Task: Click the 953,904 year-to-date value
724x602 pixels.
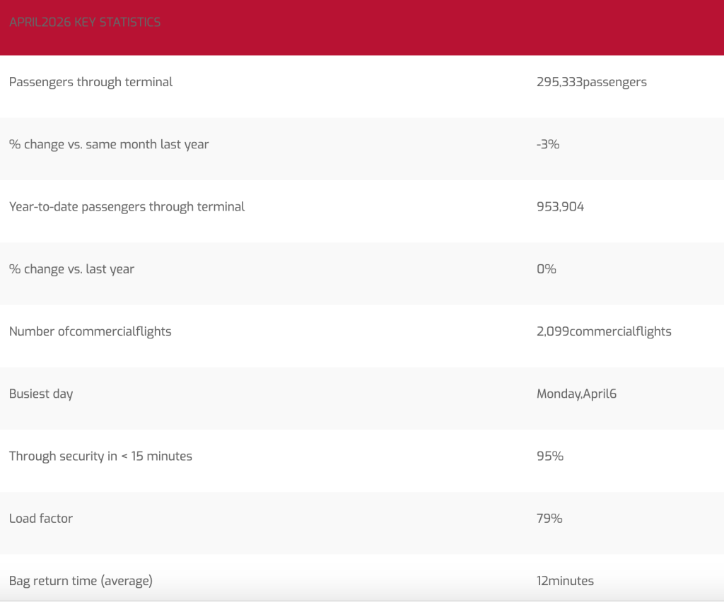Action: [560, 206]
